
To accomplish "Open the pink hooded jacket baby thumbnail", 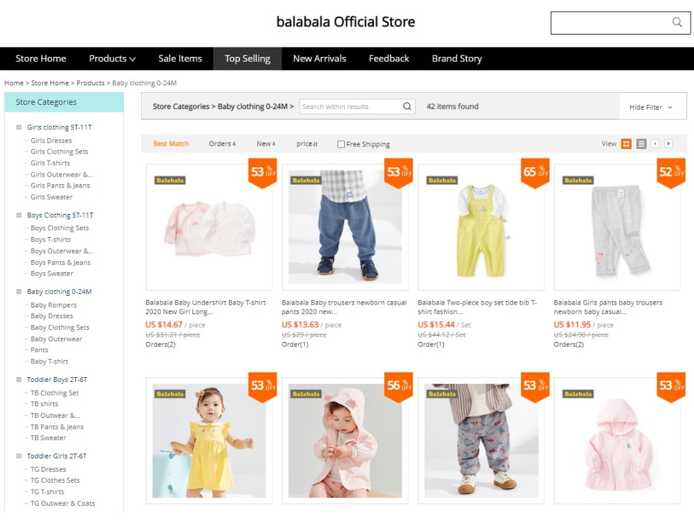I will (x=345, y=441).
